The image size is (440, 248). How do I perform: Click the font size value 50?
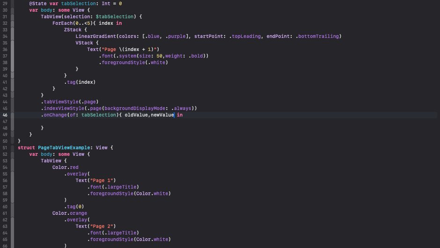tap(159, 56)
